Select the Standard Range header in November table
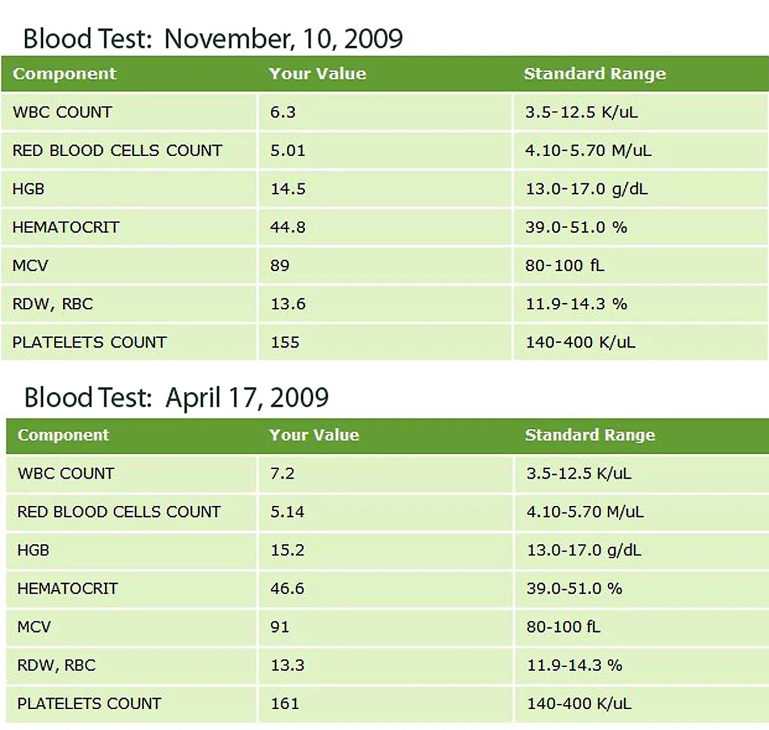Screen dimensions: 769x730 coord(595,74)
